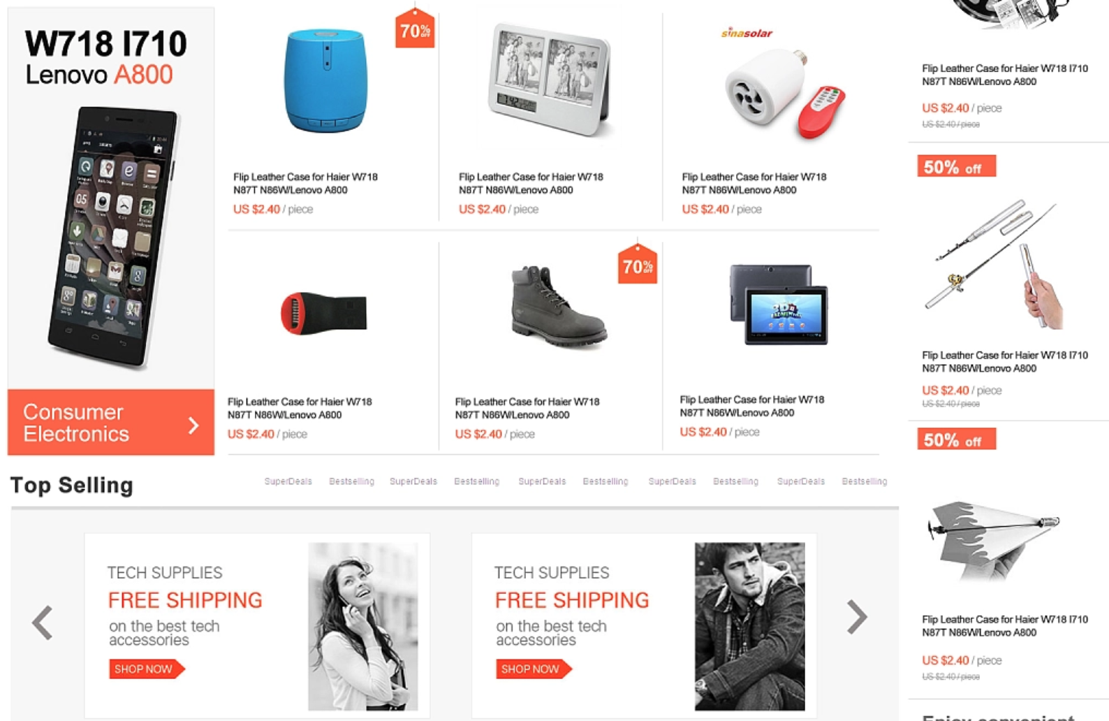This screenshot has width=1109, height=721.
Task: Click the 70% off tag on boot
Action: click(638, 264)
